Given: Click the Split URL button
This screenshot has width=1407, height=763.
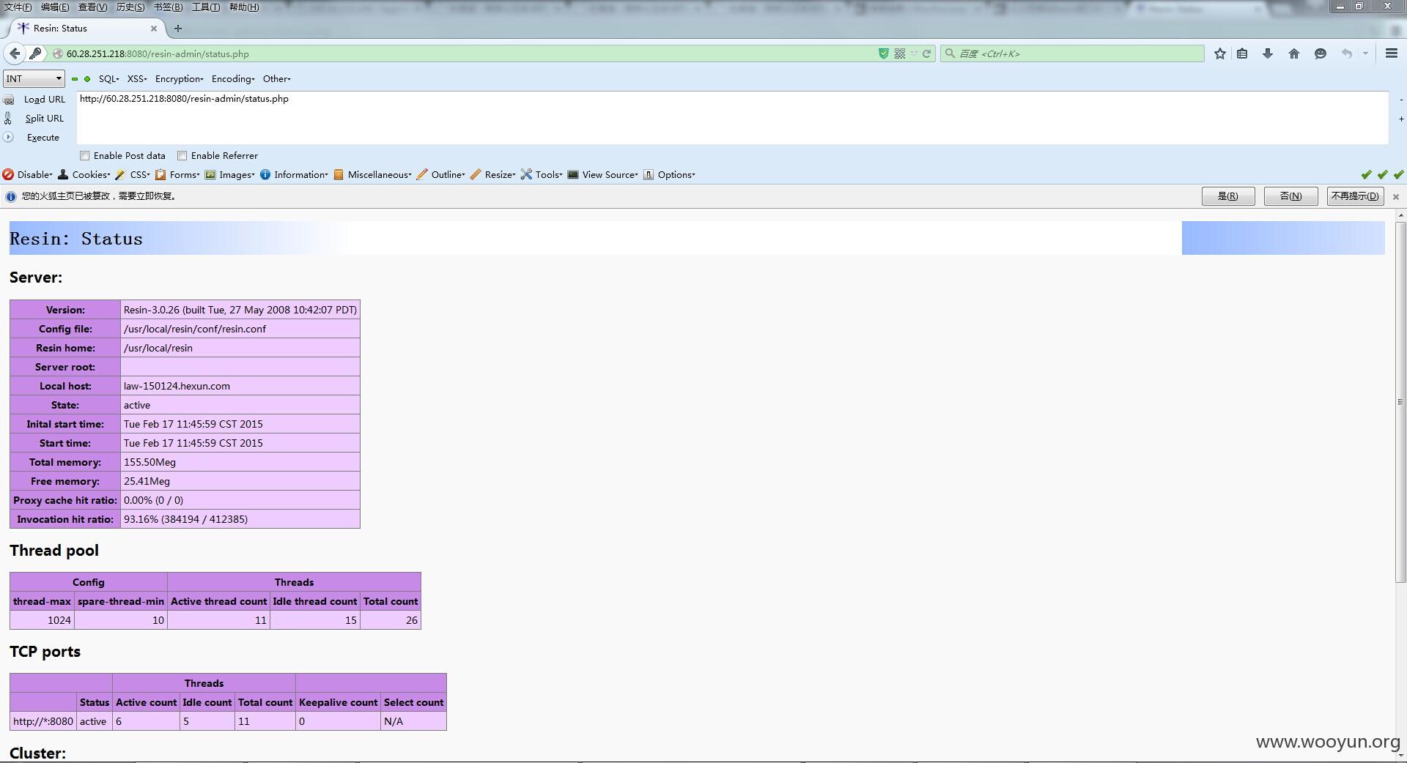Looking at the screenshot, I should point(45,119).
